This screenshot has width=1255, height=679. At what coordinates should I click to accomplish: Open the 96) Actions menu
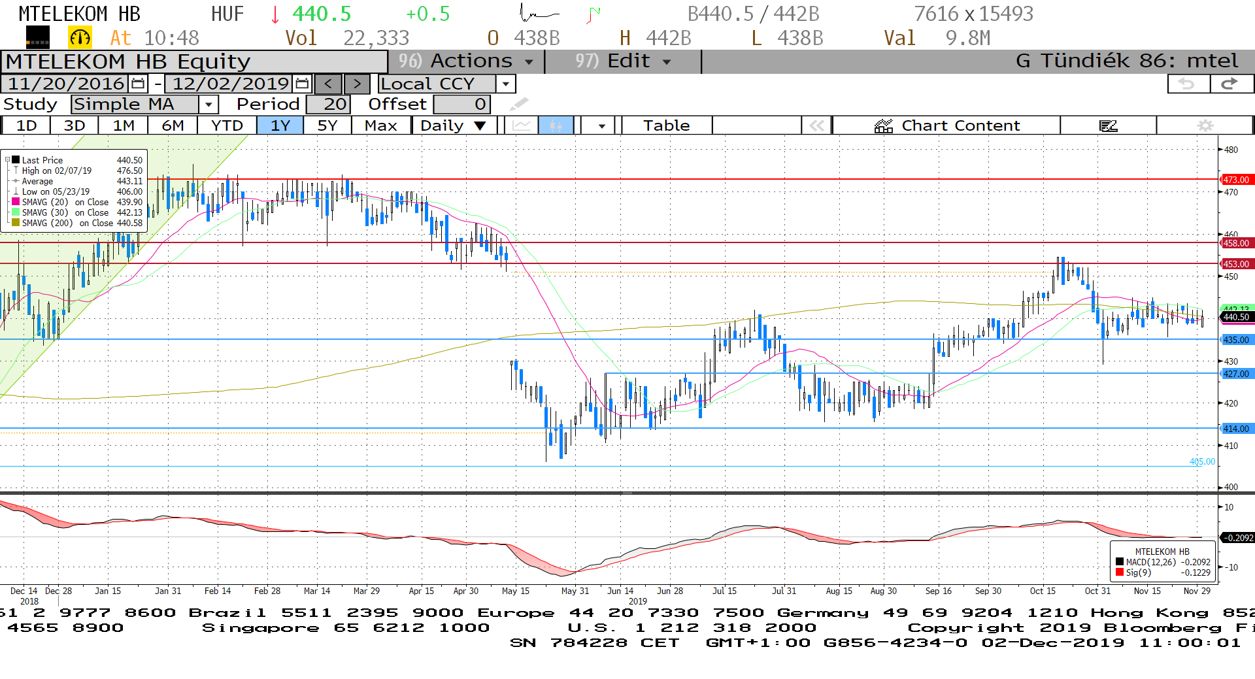click(x=465, y=61)
